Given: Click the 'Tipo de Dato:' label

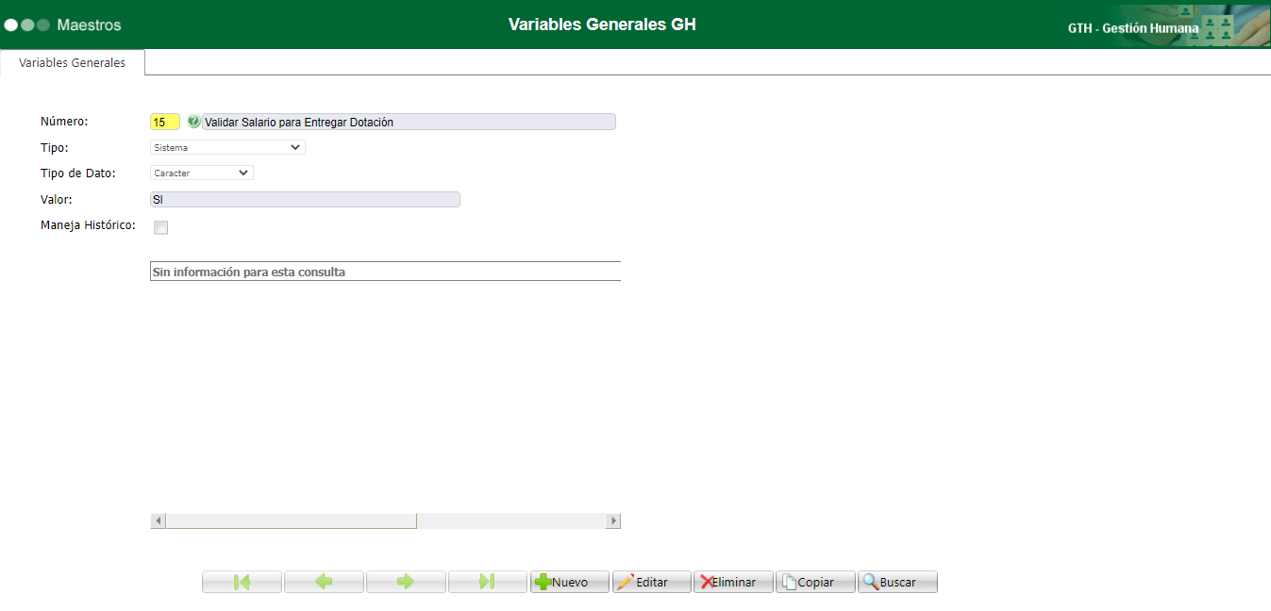Looking at the screenshot, I should click(x=78, y=173).
